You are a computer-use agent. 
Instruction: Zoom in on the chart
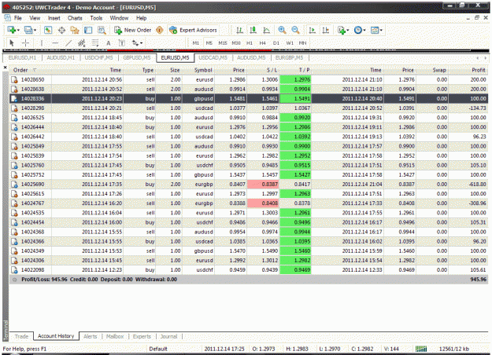282,30
